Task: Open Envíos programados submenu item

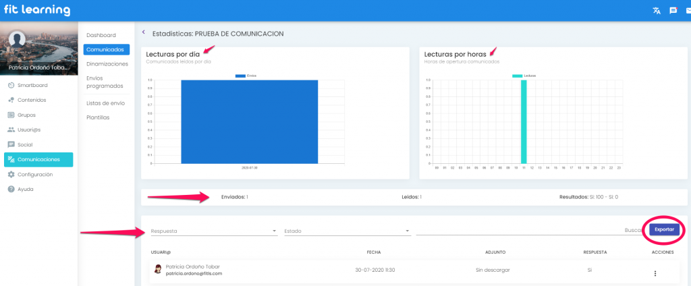Action: tap(105, 82)
